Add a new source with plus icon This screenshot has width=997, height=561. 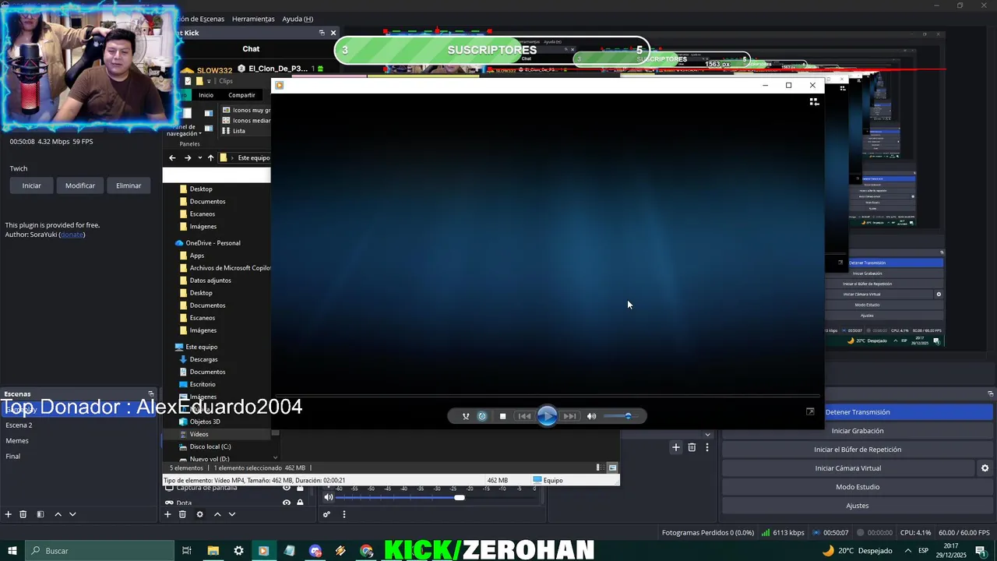pos(167,514)
